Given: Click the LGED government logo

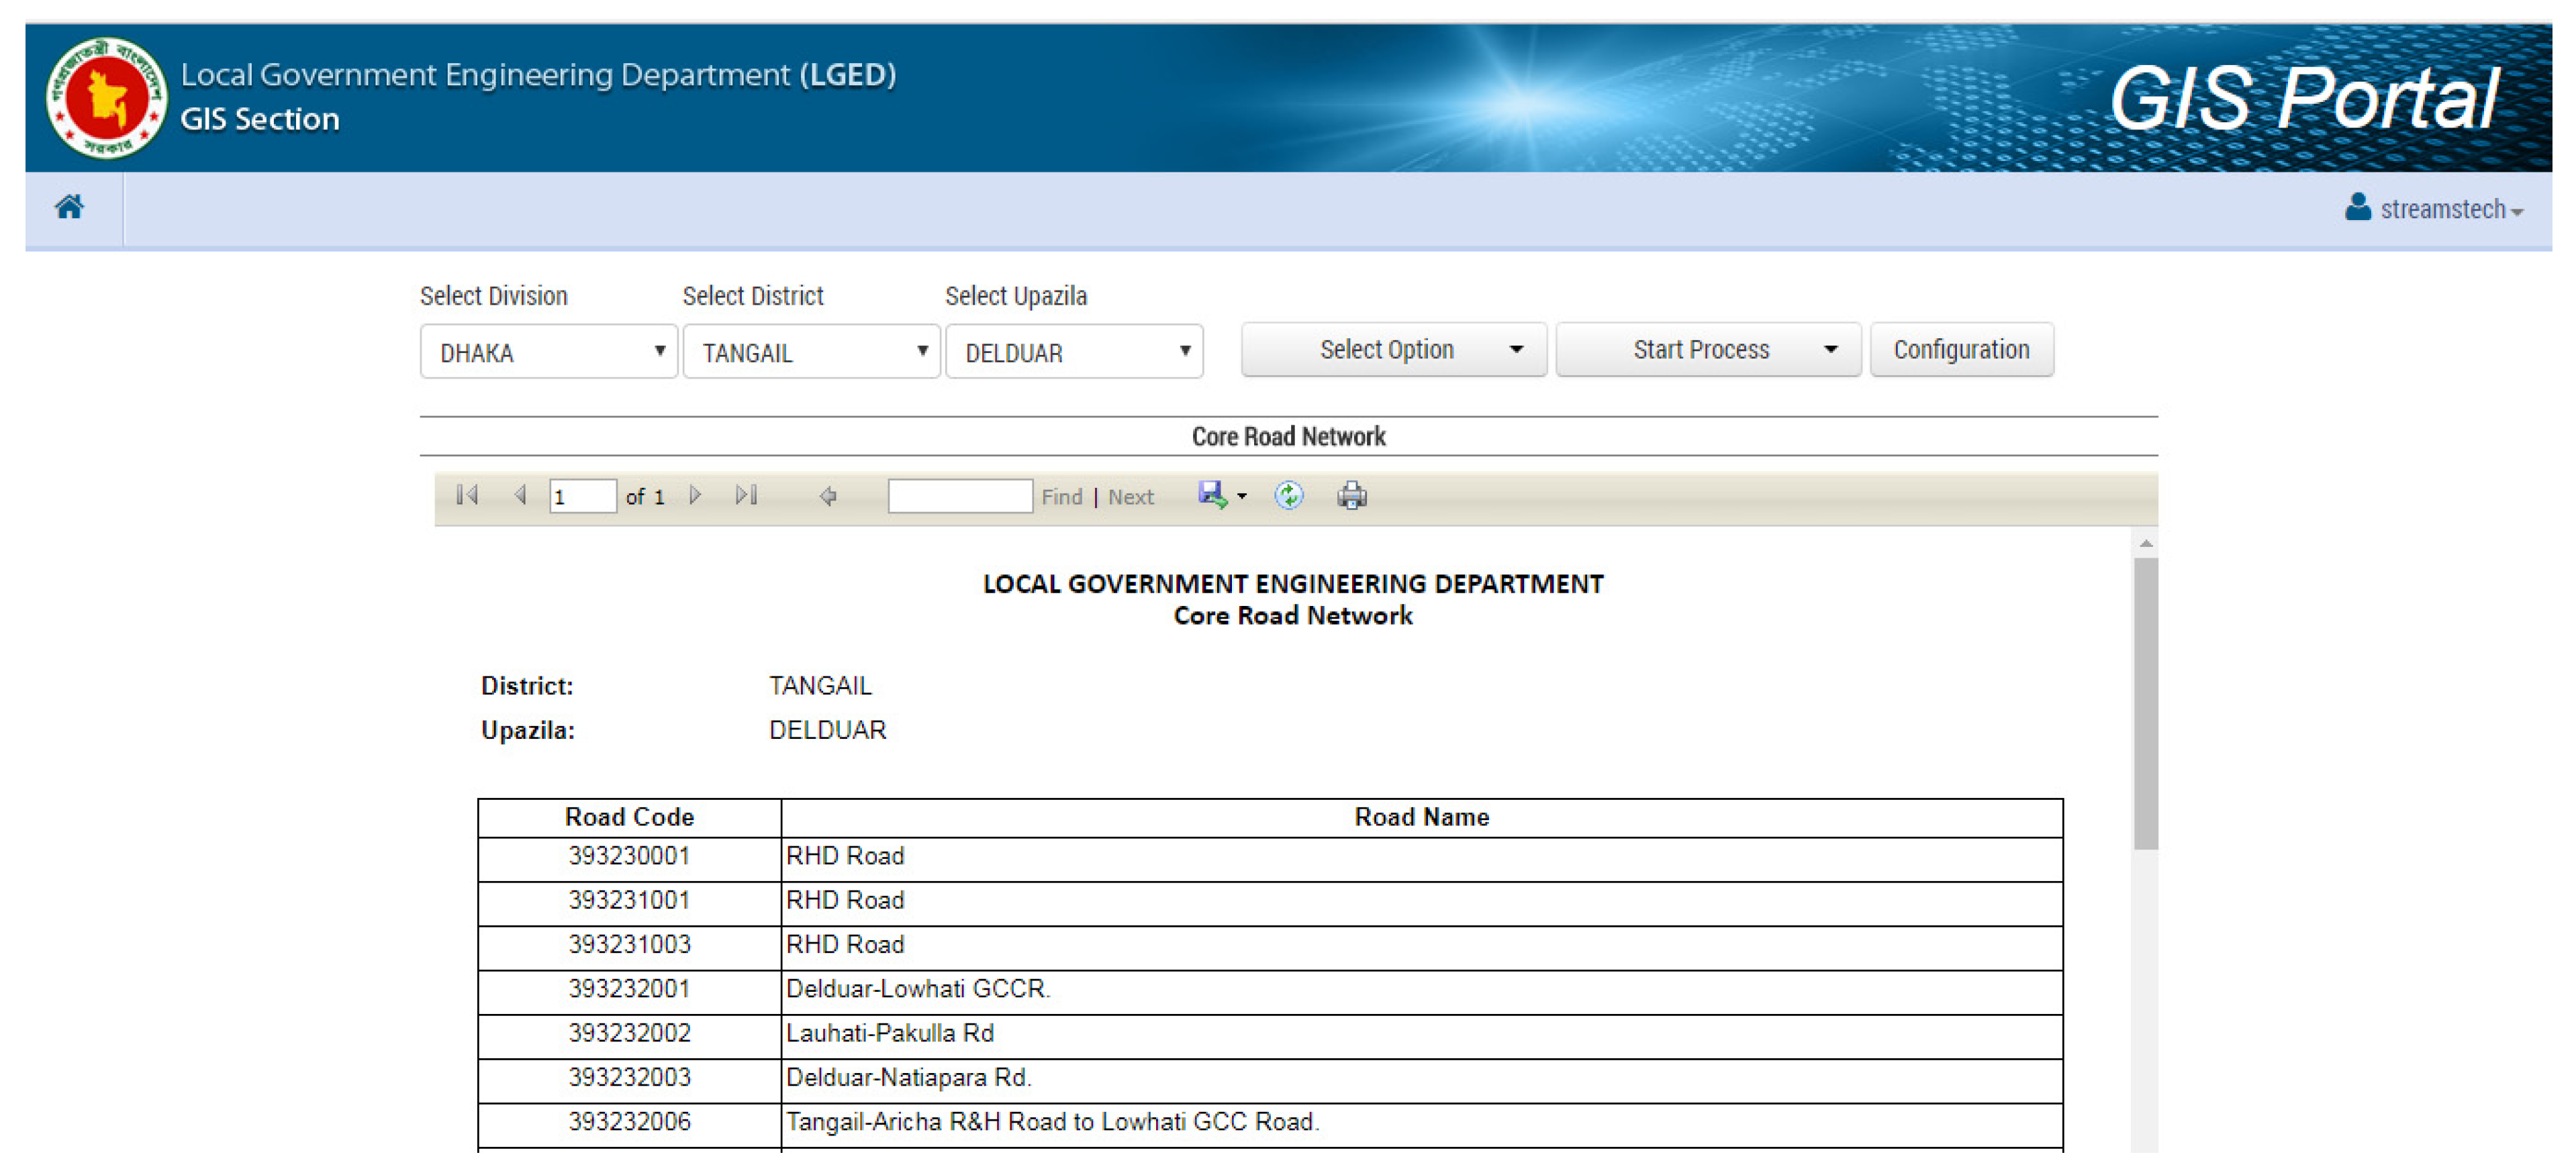Looking at the screenshot, I should (x=106, y=98).
